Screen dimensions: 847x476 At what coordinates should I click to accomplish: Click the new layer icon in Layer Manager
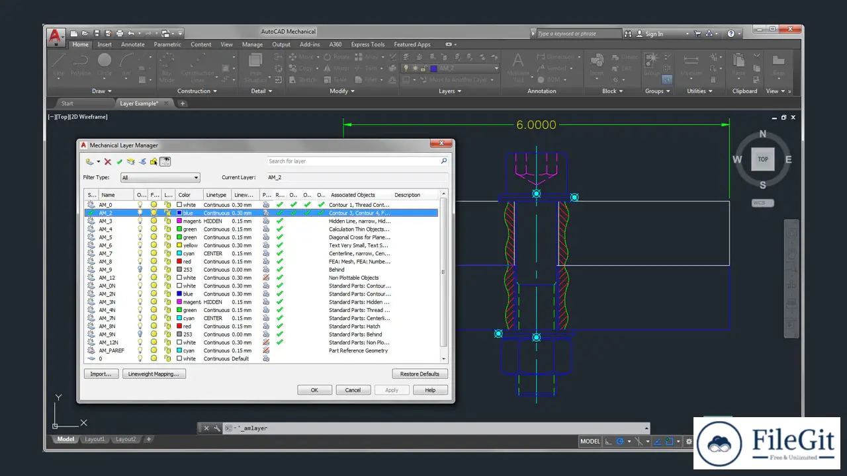coord(89,161)
